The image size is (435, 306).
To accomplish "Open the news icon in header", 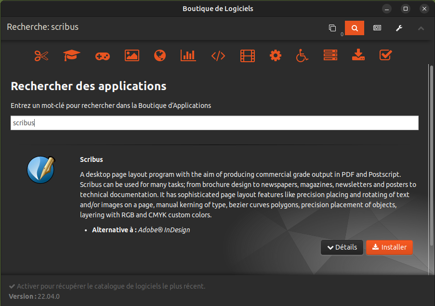I will click(377, 28).
